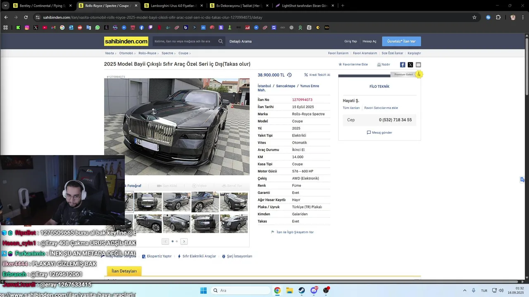This screenshot has height=297, width=529.
Task: Open File Explorer from the taskbar
Action: click(289, 290)
